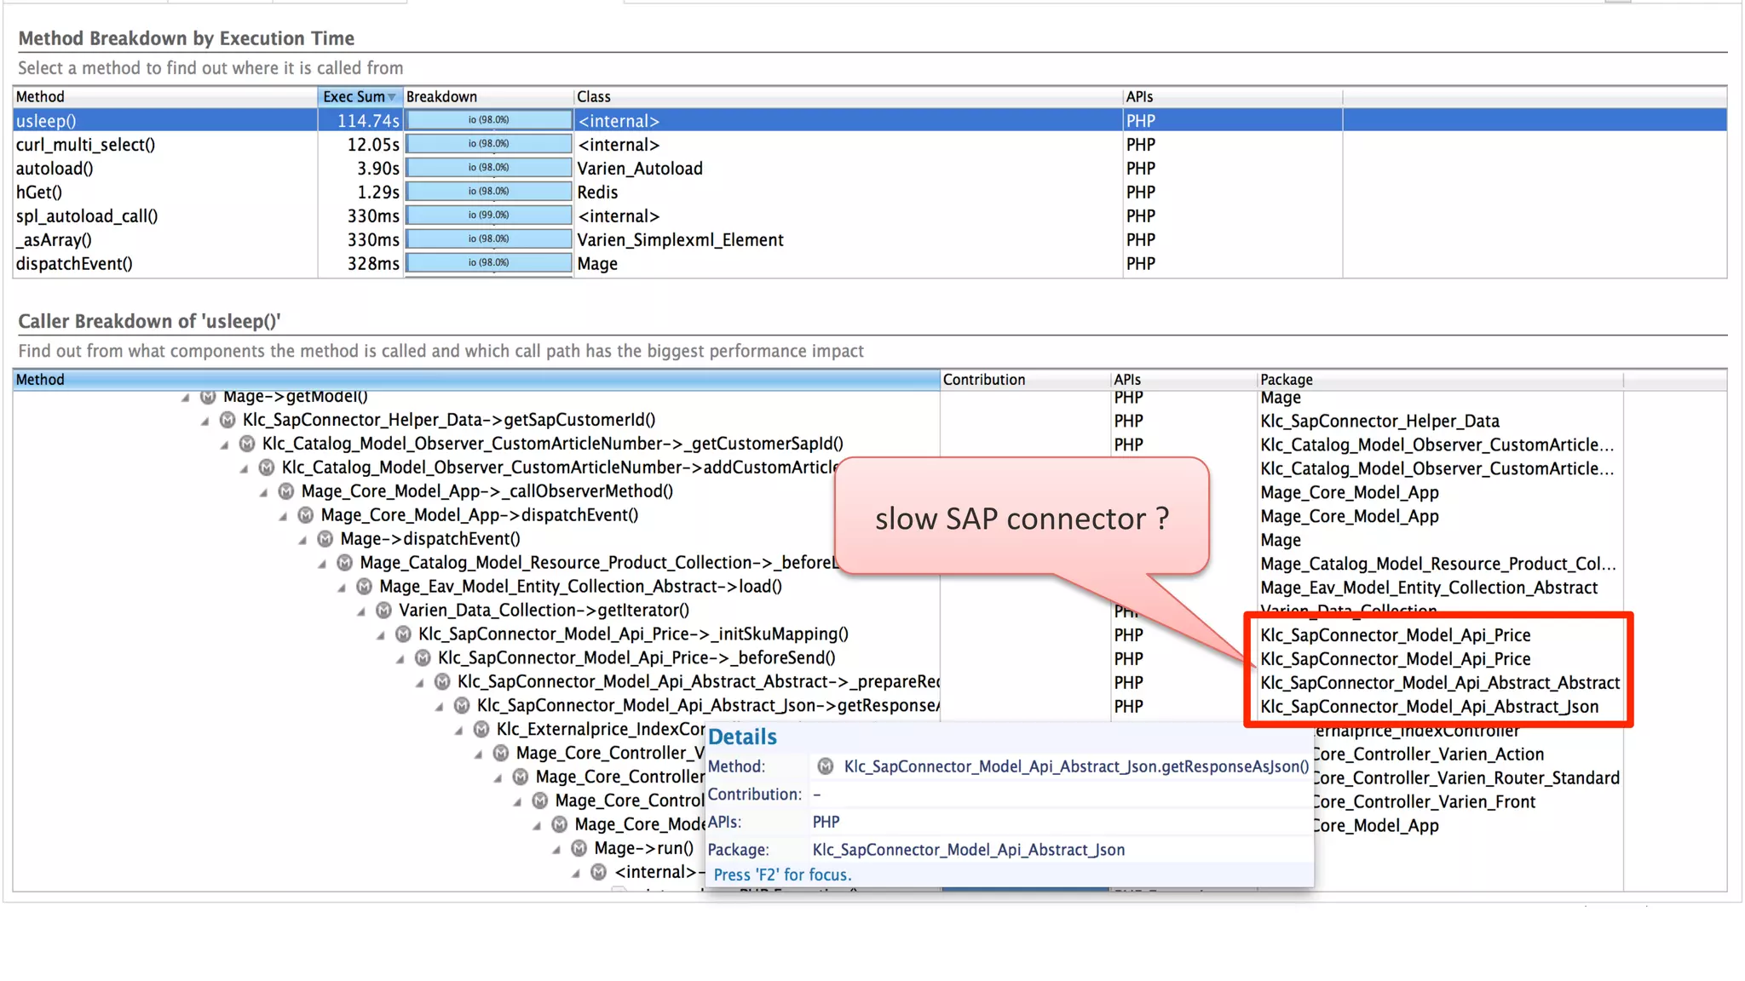Click breakdown bar for curl_multi_select() row
This screenshot has height=981, width=1745.
488,144
